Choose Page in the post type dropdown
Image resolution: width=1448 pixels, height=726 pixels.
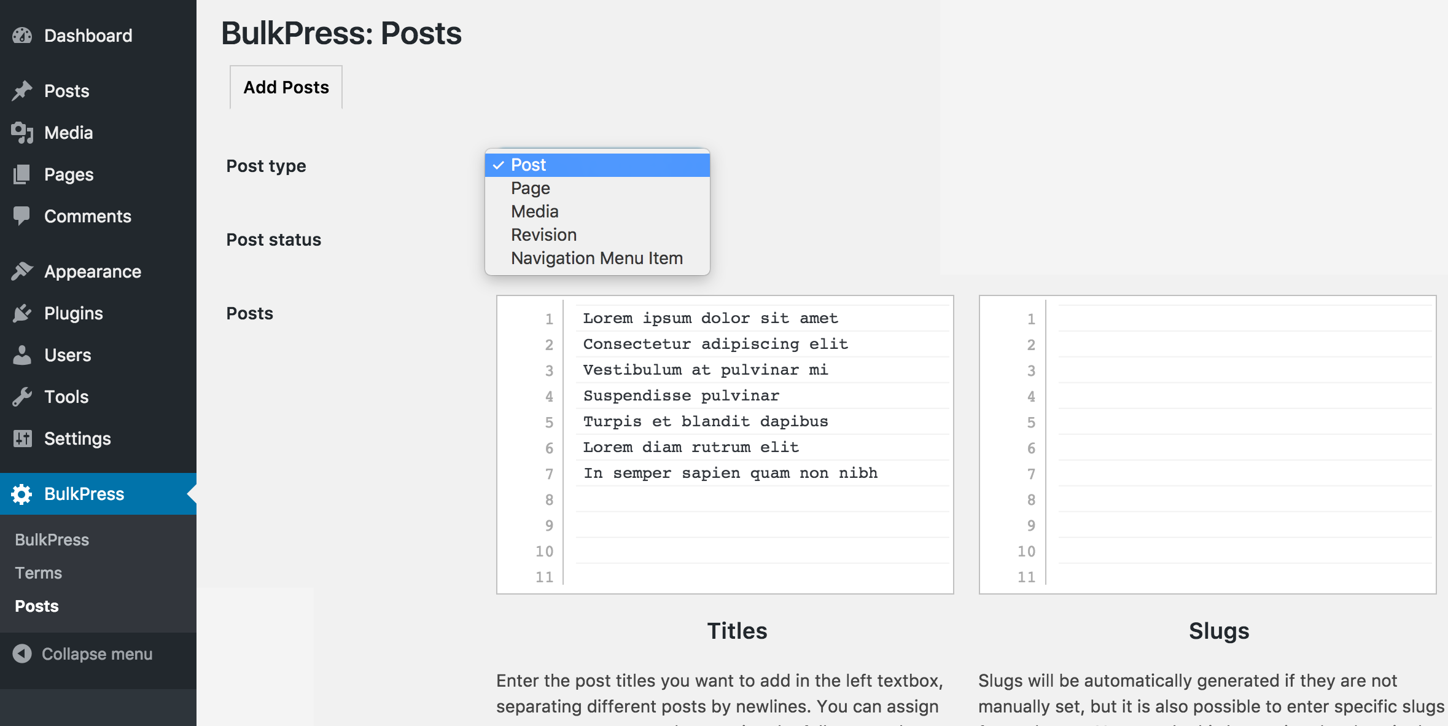pyautogui.click(x=597, y=188)
